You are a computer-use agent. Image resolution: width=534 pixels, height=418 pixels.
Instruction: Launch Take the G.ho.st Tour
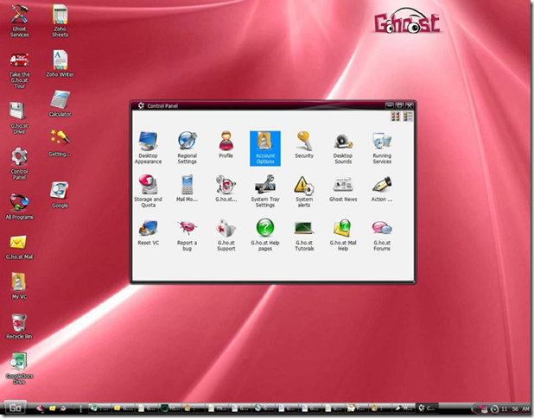point(19,71)
